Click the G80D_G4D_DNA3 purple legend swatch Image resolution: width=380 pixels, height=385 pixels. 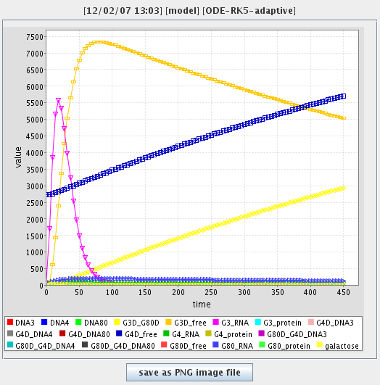261,334
